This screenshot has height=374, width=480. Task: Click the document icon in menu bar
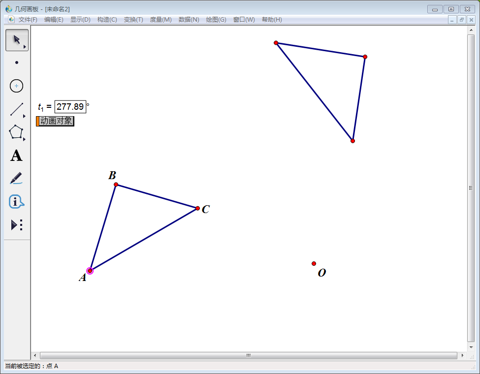[11, 20]
